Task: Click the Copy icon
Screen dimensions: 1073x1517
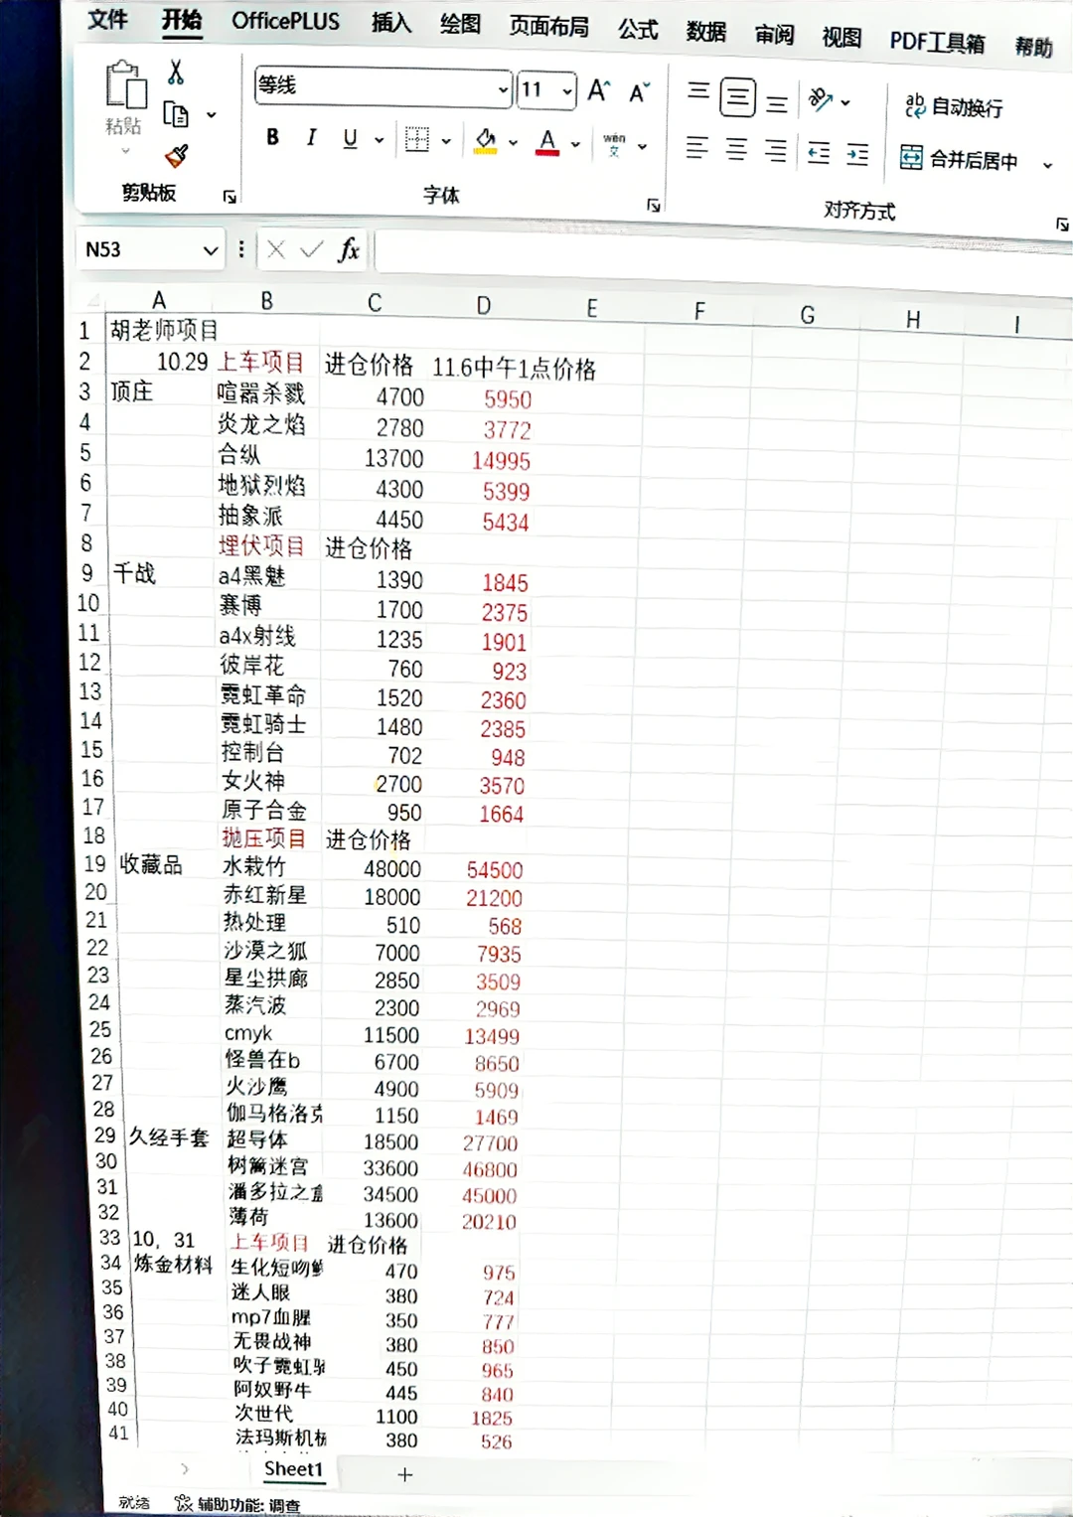Action: click(176, 115)
